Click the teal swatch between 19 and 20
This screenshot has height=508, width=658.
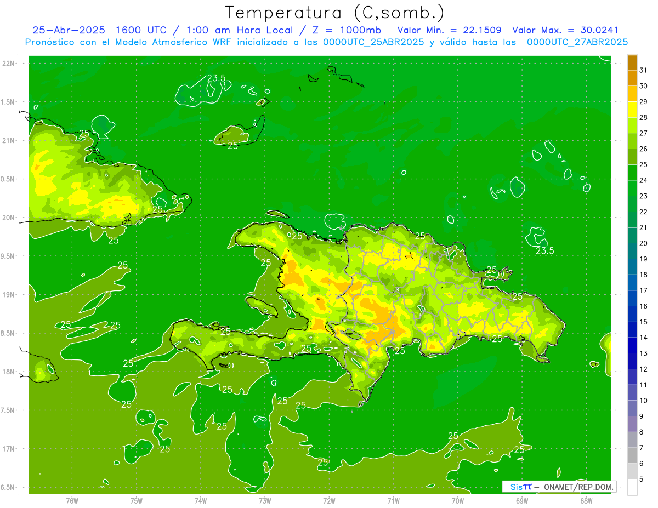pyautogui.click(x=632, y=251)
